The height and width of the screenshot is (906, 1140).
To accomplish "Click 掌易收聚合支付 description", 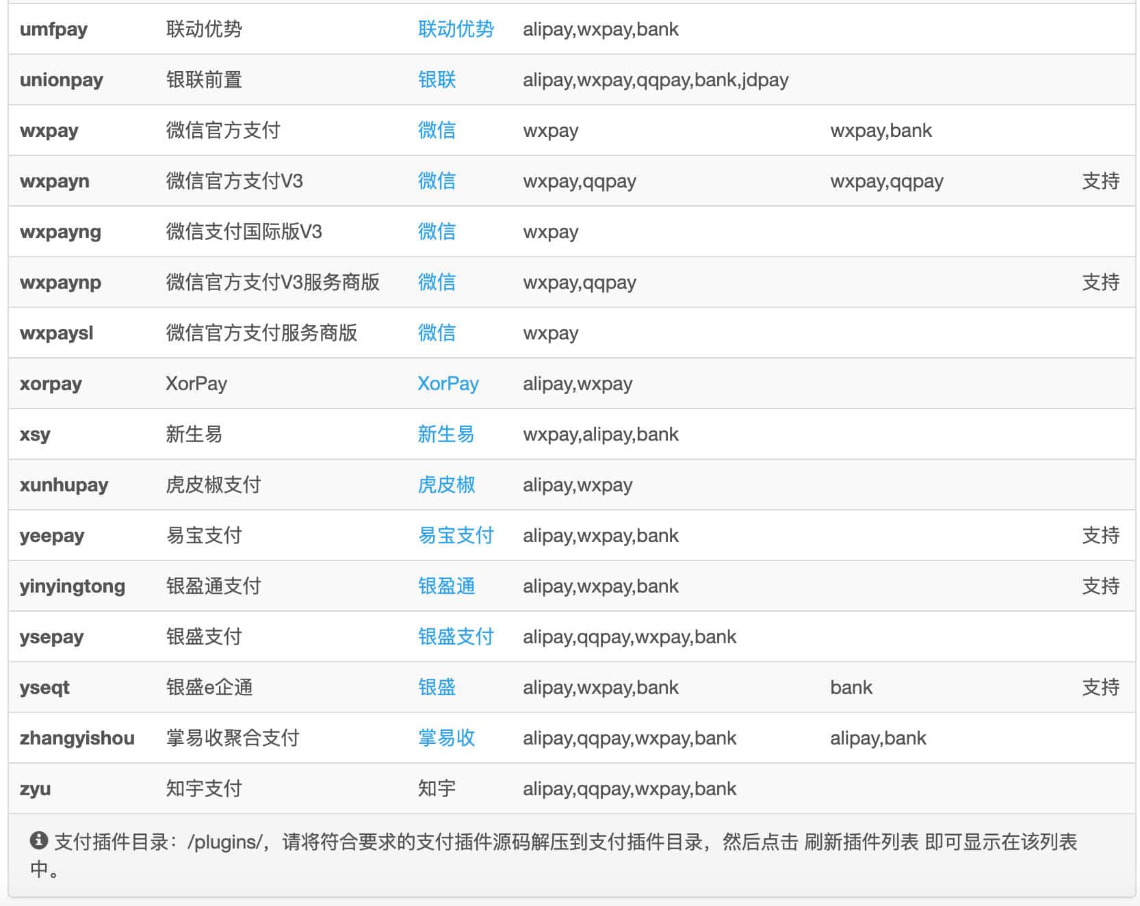I will click(x=233, y=738).
